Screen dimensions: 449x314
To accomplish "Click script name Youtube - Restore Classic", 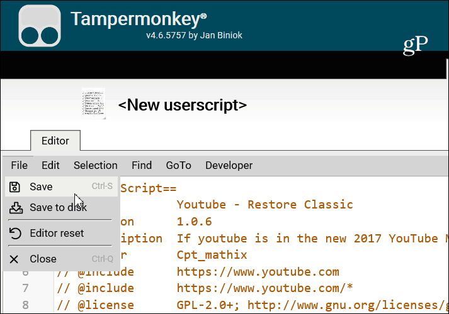I will pyautogui.click(x=265, y=205).
